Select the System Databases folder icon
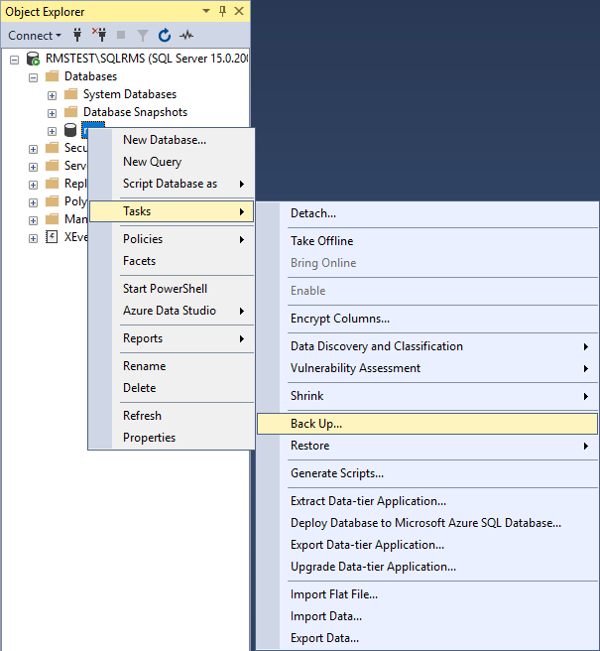This screenshot has height=651, width=600. tap(71, 94)
